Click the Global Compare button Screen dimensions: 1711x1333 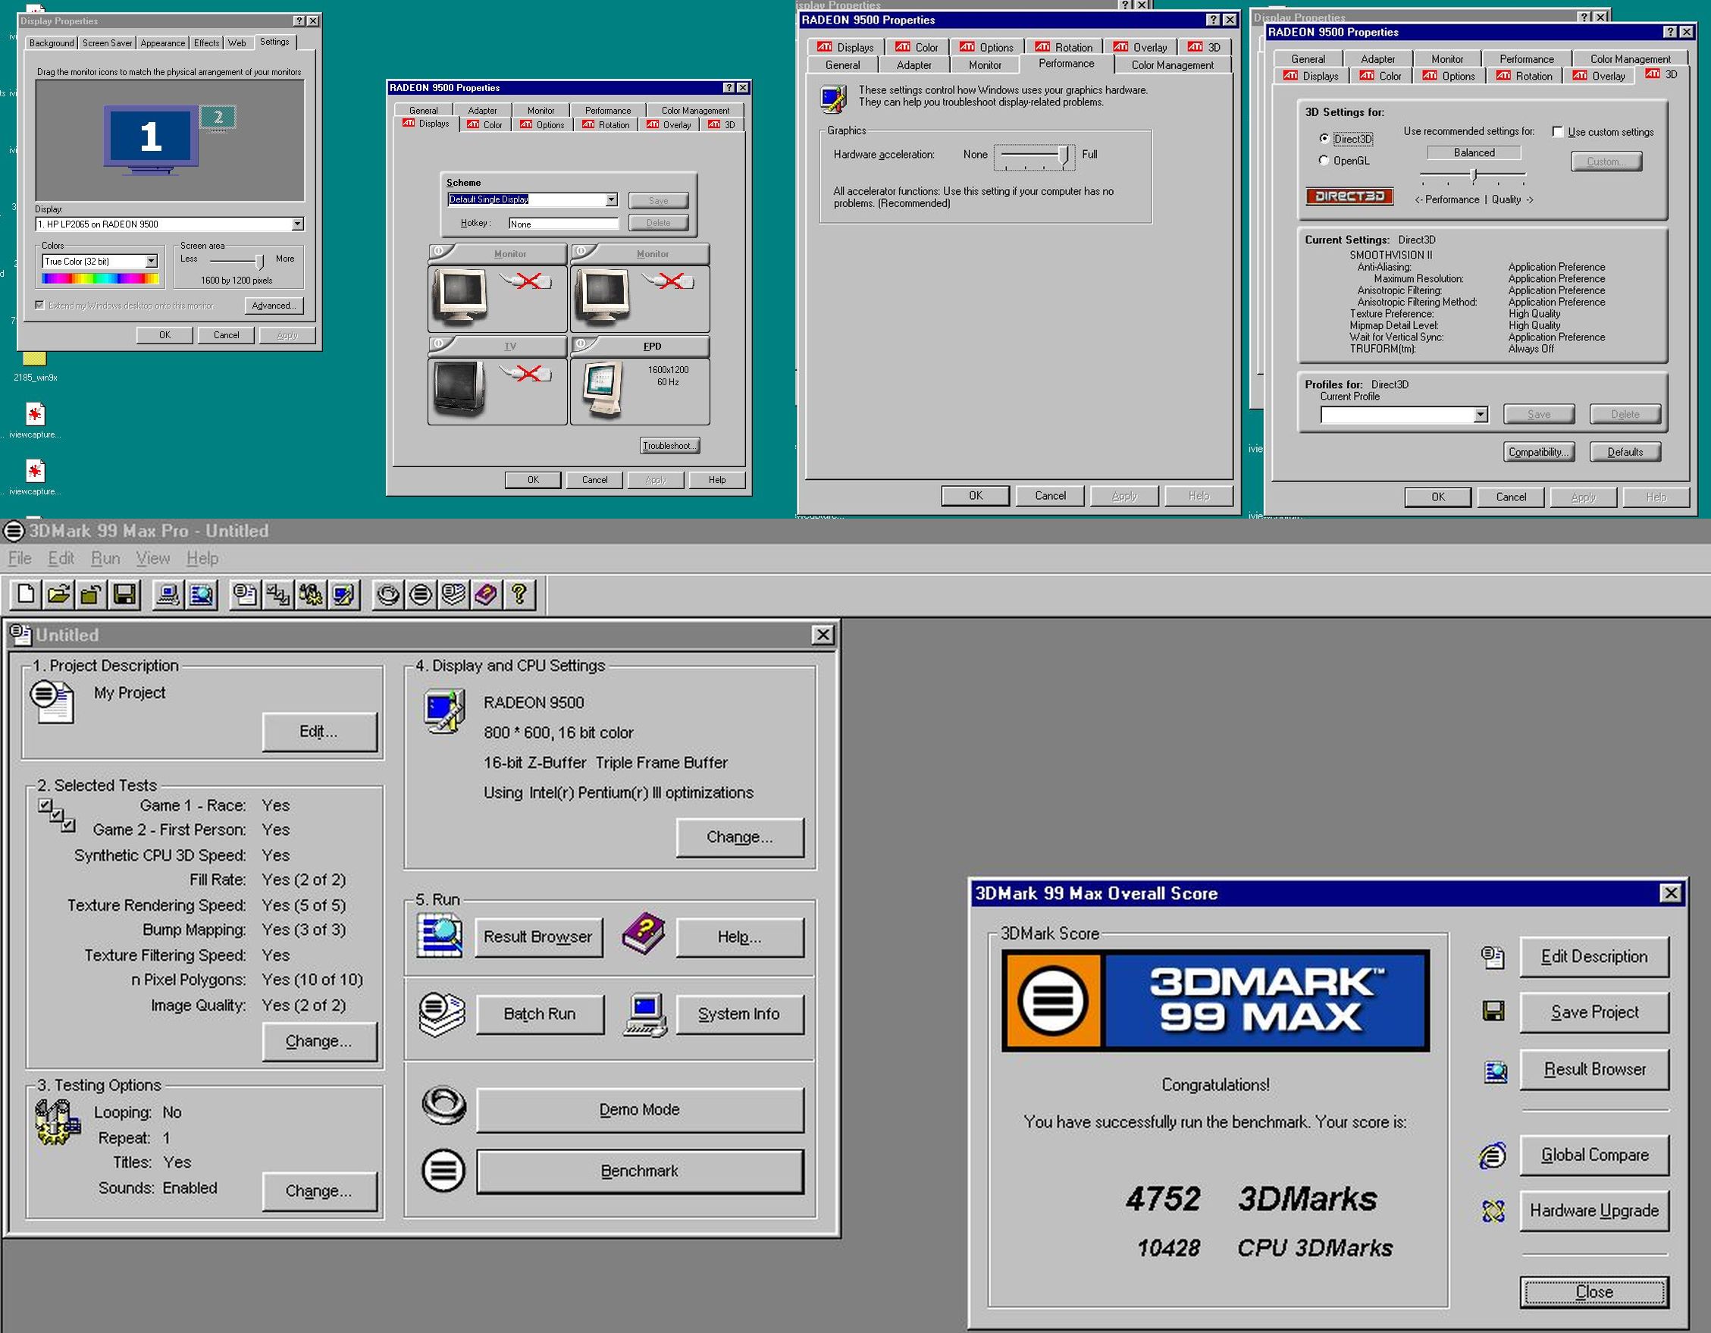click(x=1594, y=1155)
